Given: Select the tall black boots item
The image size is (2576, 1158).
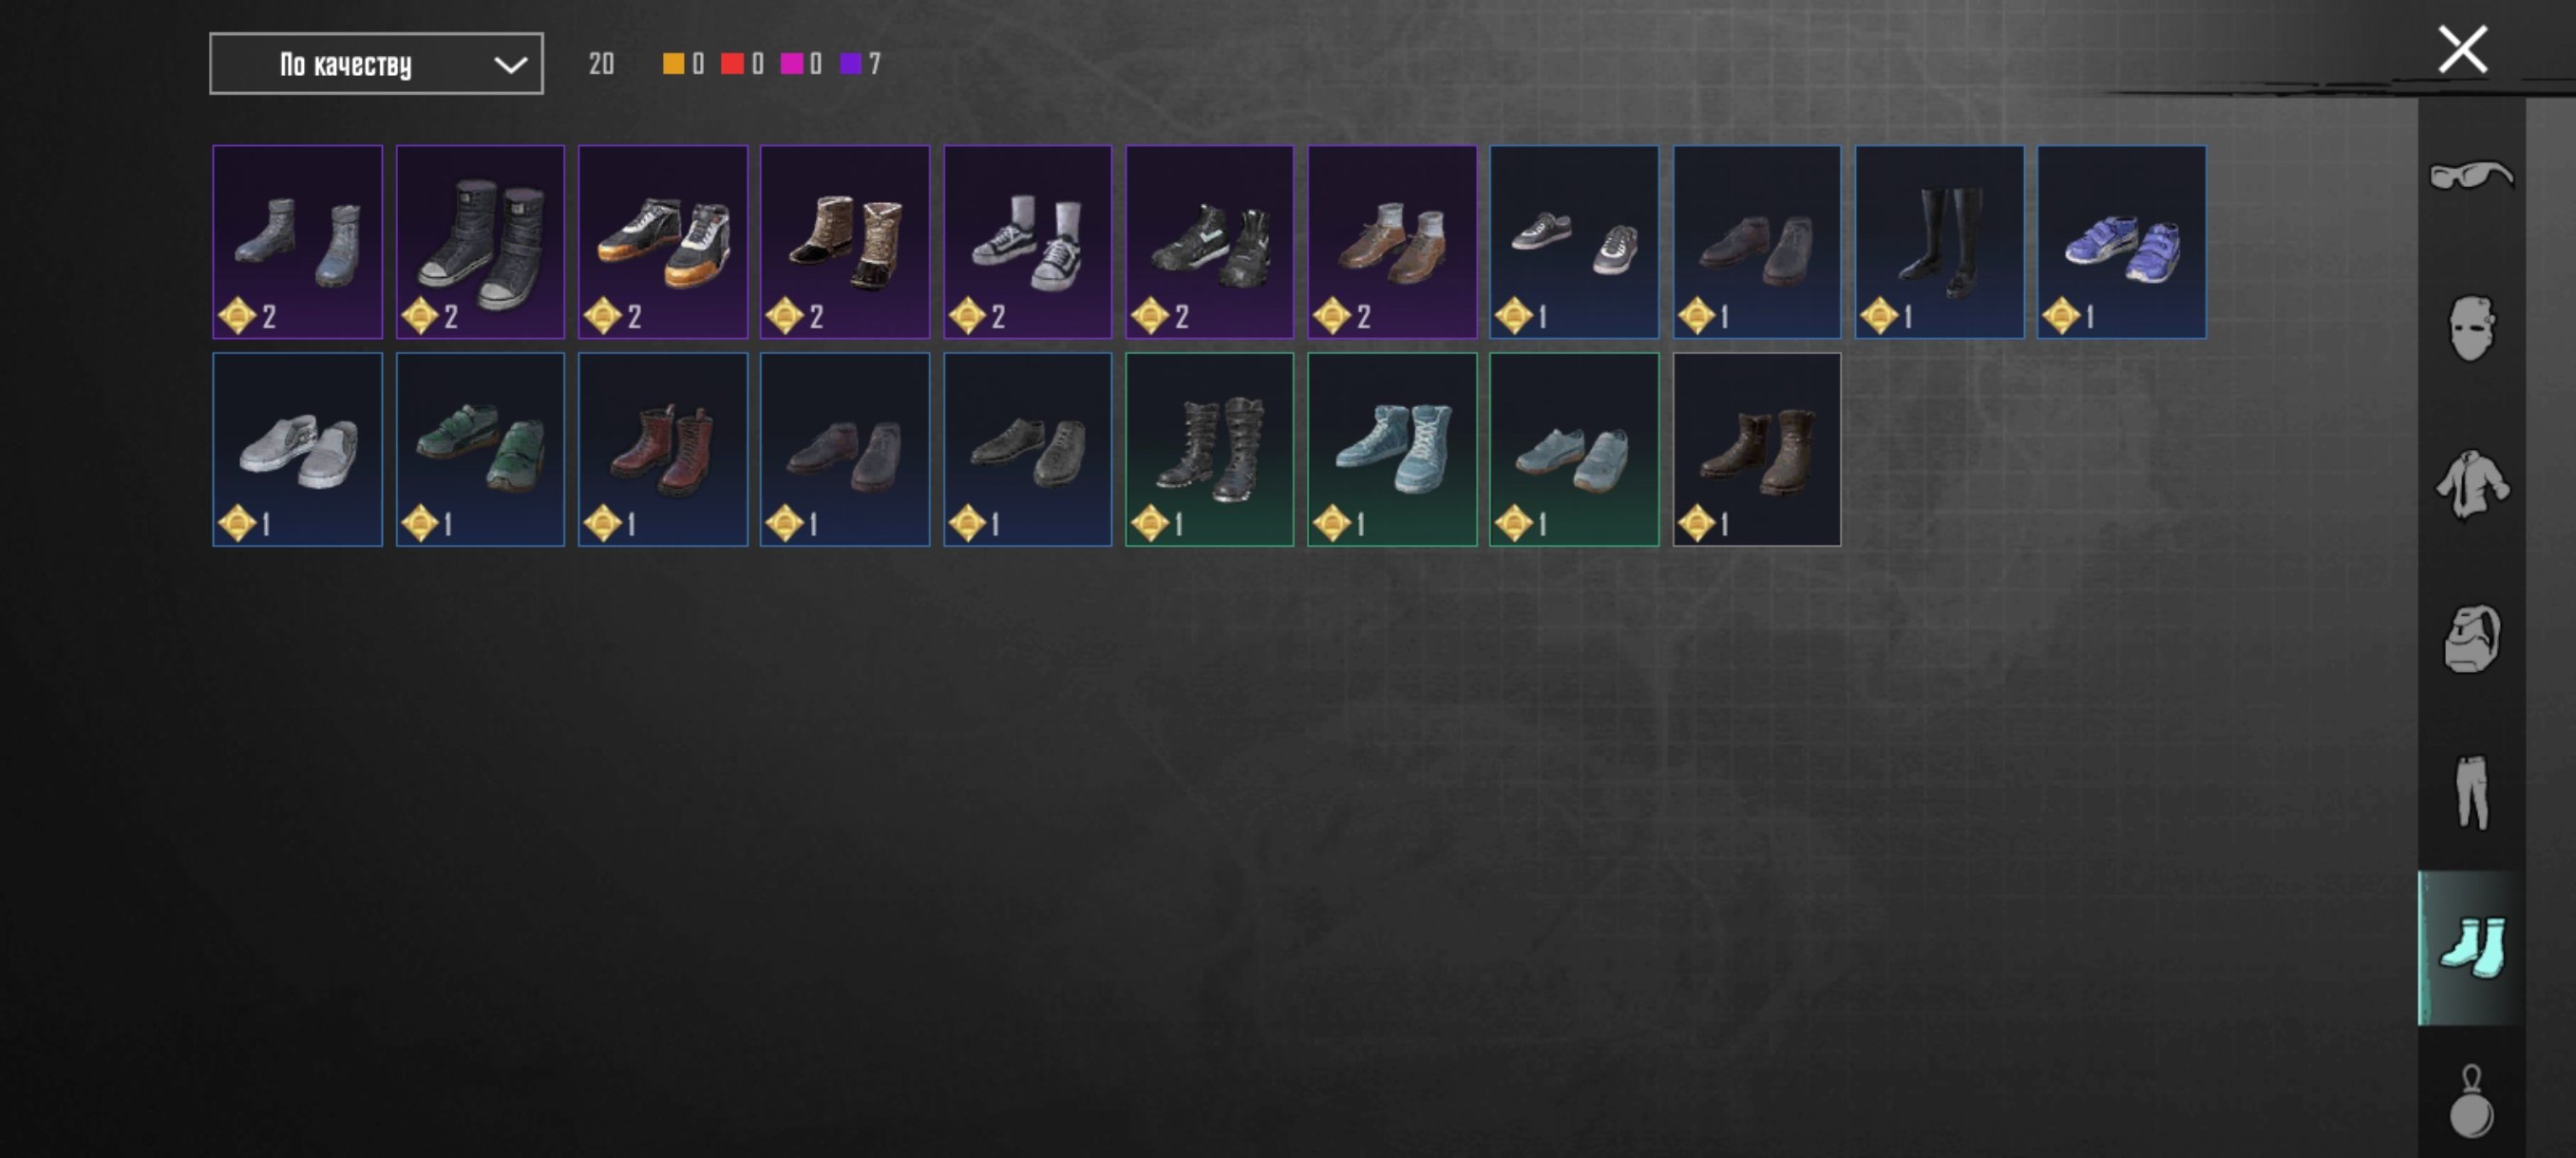Looking at the screenshot, I should tap(1940, 242).
